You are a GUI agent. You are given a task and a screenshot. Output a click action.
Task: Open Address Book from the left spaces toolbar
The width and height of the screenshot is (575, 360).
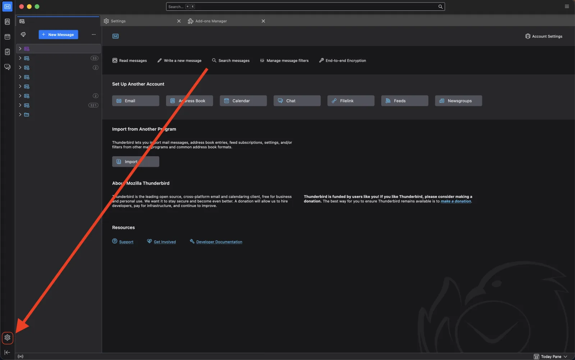pos(7,22)
